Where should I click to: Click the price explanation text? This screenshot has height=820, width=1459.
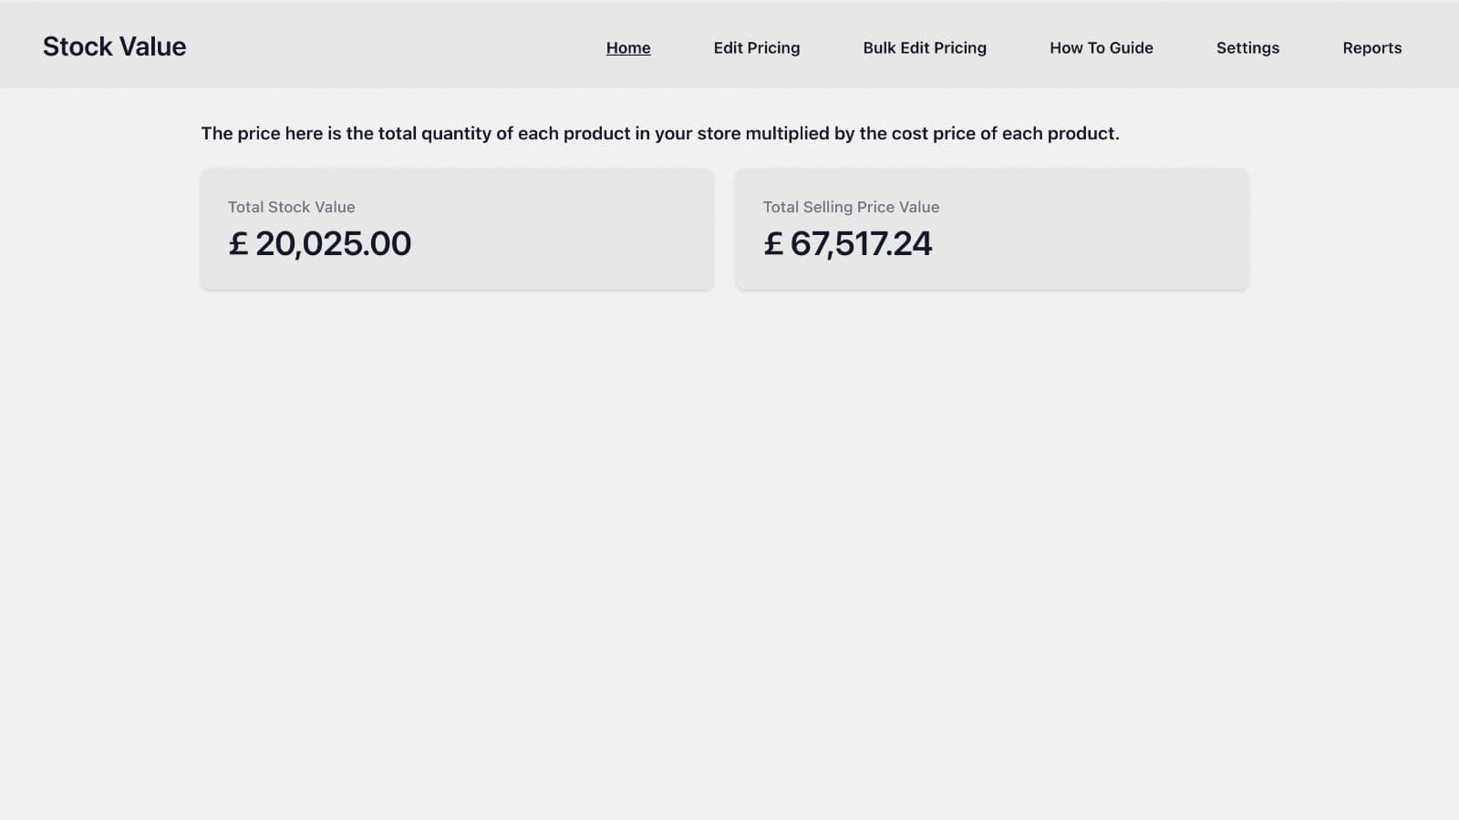click(x=660, y=133)
